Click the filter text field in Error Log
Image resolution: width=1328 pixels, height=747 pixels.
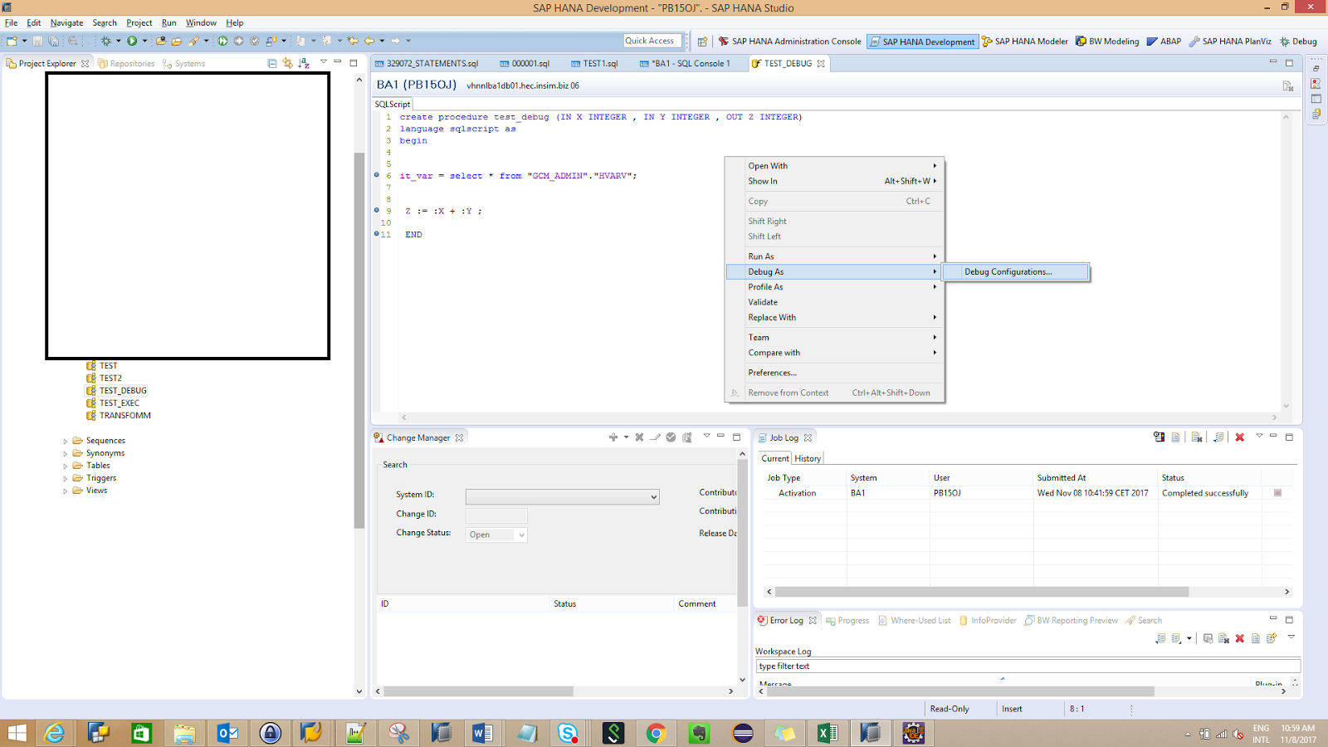click(913, 666)
